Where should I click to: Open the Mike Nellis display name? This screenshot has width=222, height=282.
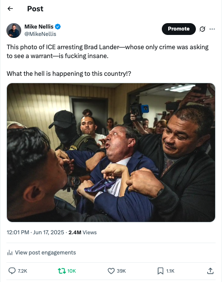[39, 27]
